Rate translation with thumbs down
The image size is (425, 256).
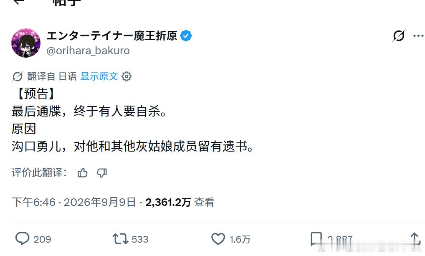point(102,172)
